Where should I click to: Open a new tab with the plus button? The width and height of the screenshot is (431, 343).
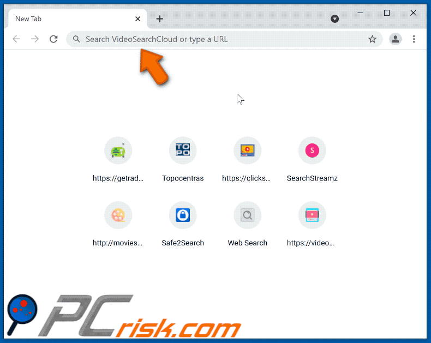159,19
